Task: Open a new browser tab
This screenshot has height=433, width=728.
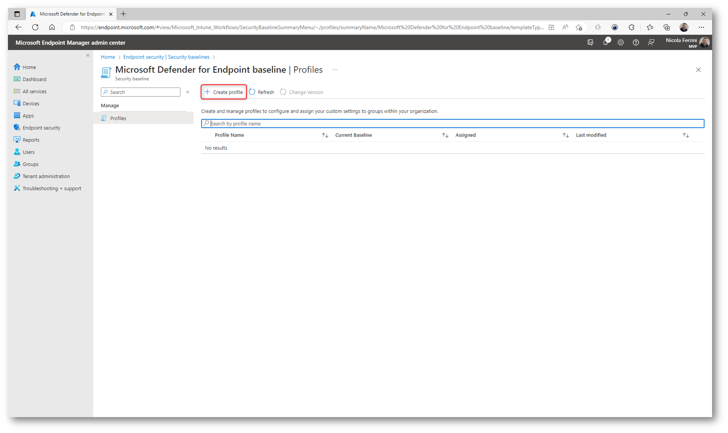Action: [123, 14]
